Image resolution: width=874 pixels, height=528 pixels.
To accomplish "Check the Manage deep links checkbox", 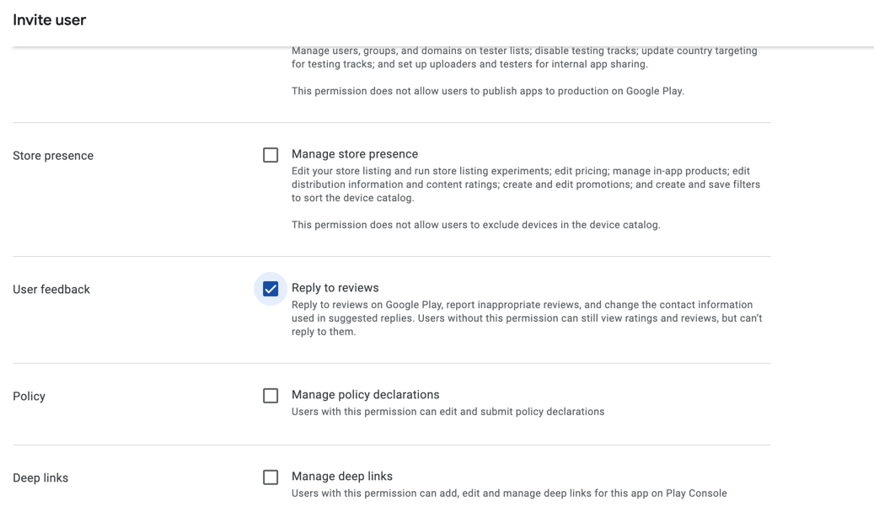I will [x=271, y=477].
